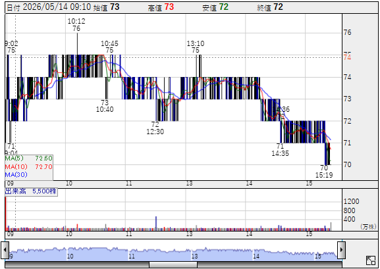The height and width of the screenshot is (269, 380).
Task: Click the 400 volume axis label
Action: pos(349,219)
